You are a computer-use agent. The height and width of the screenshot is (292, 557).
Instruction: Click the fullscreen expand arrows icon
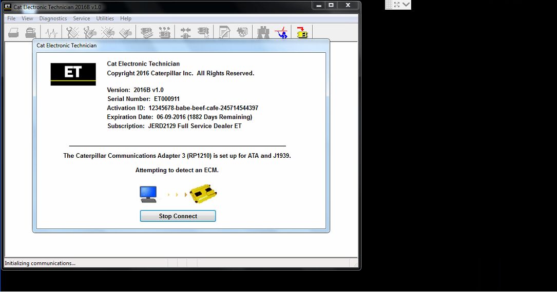pos(397,5)
